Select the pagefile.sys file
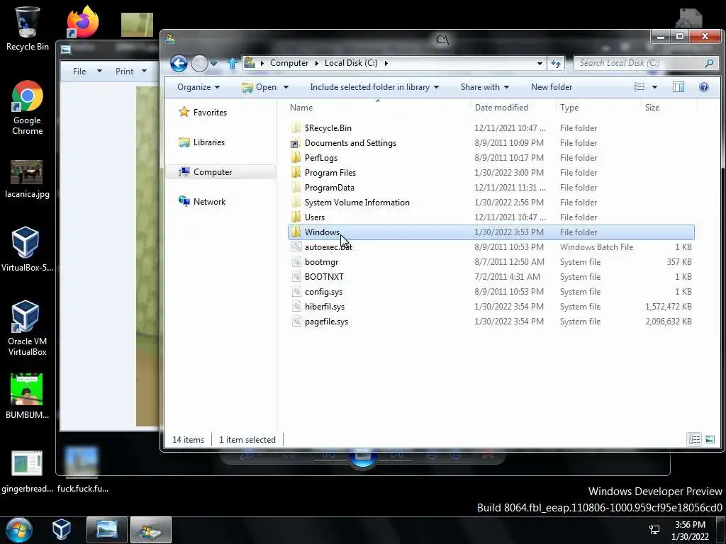The width and height of the screenshot is (726, 544). [491, 322]
